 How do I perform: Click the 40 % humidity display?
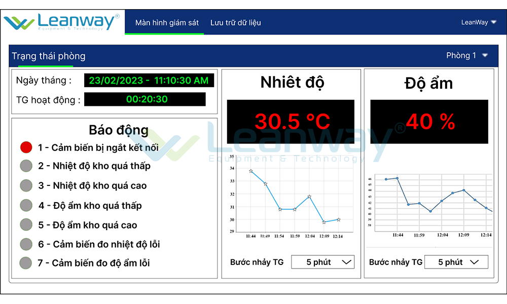(429, 121)
